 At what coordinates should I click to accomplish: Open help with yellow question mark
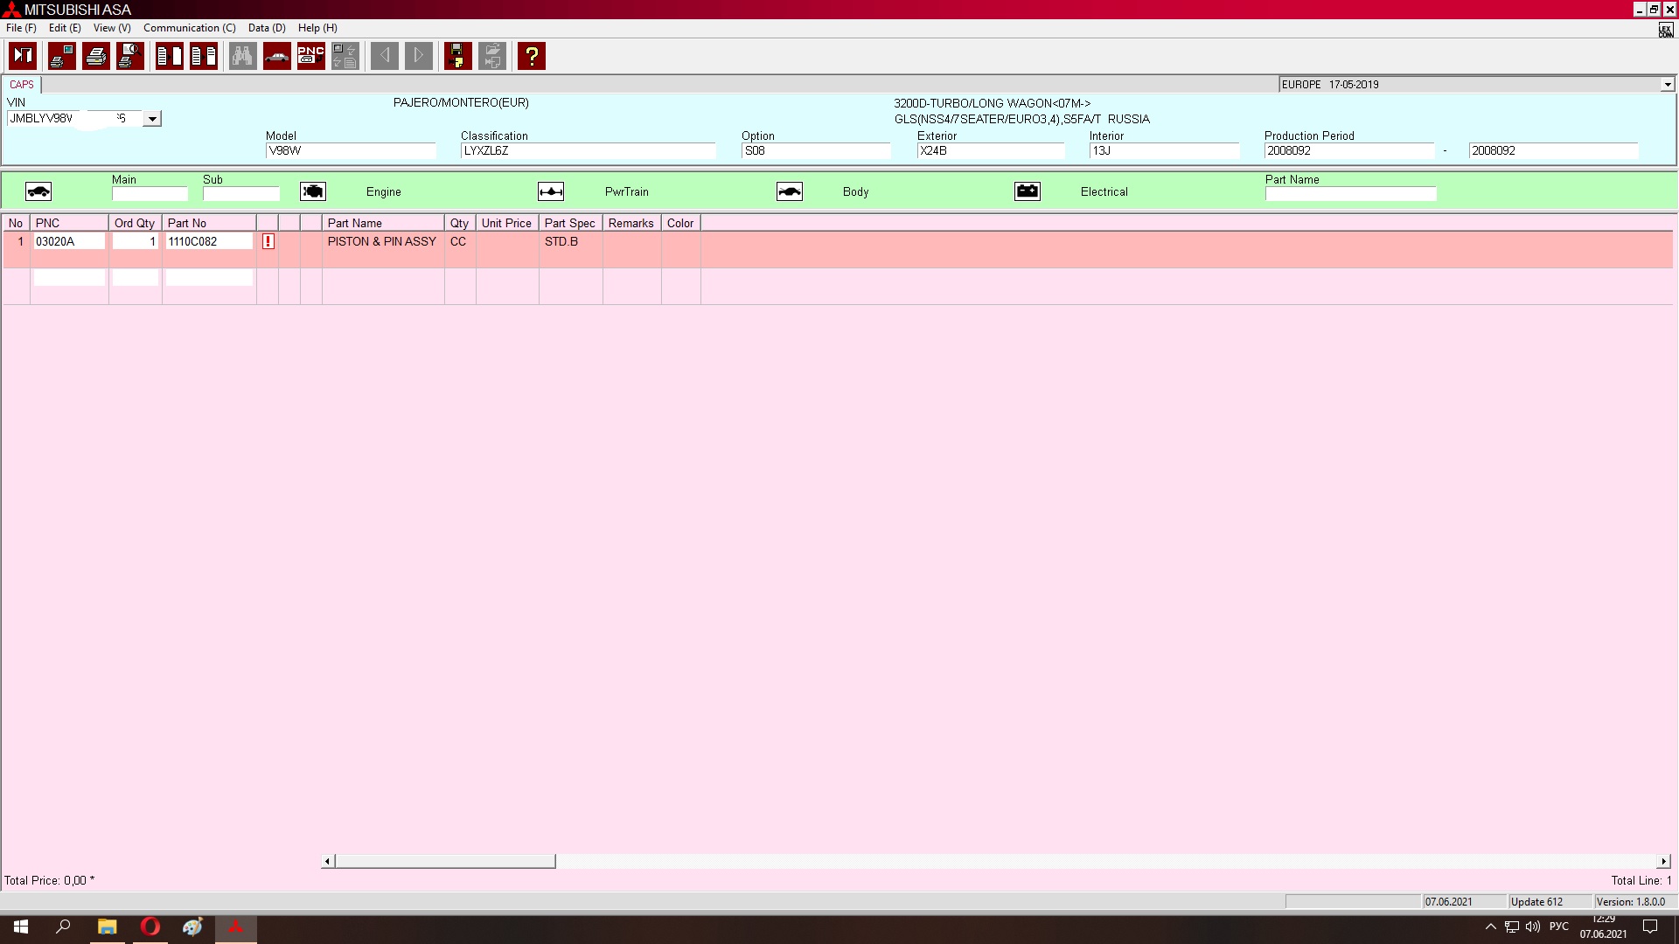coord(531,56)
